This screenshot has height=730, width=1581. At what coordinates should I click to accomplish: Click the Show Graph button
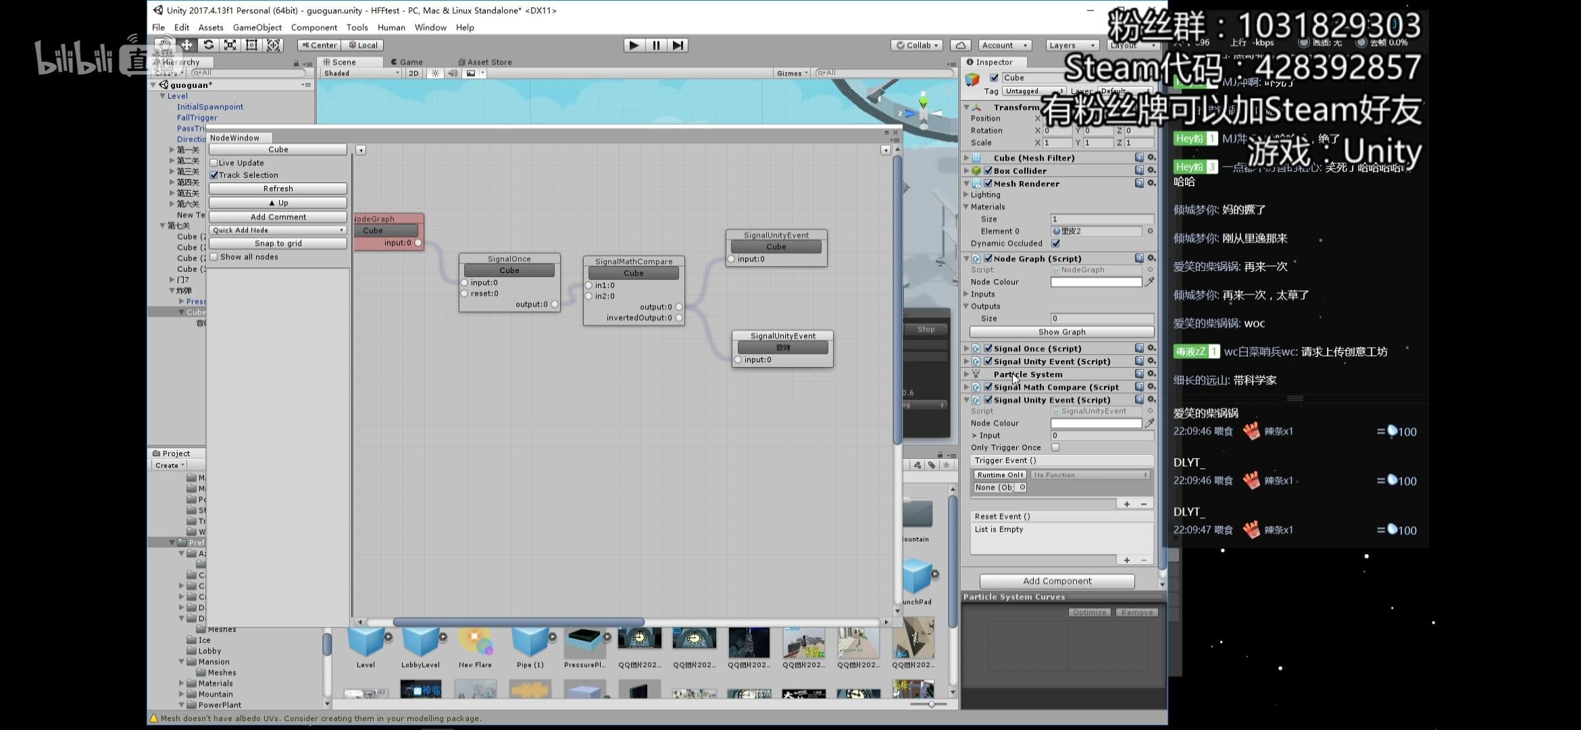tap(1061, 332)
